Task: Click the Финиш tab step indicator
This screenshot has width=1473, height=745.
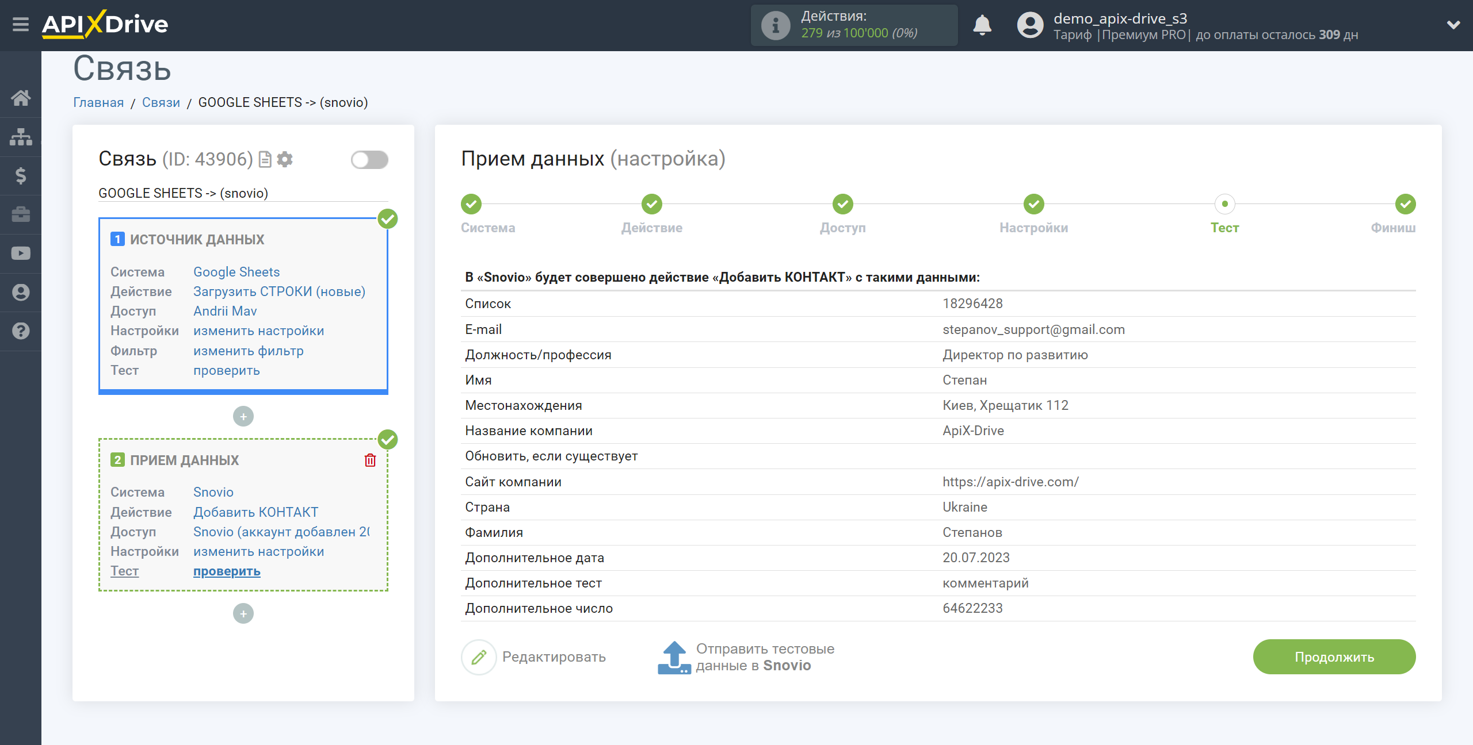Action: click(x=1406, y=204)
